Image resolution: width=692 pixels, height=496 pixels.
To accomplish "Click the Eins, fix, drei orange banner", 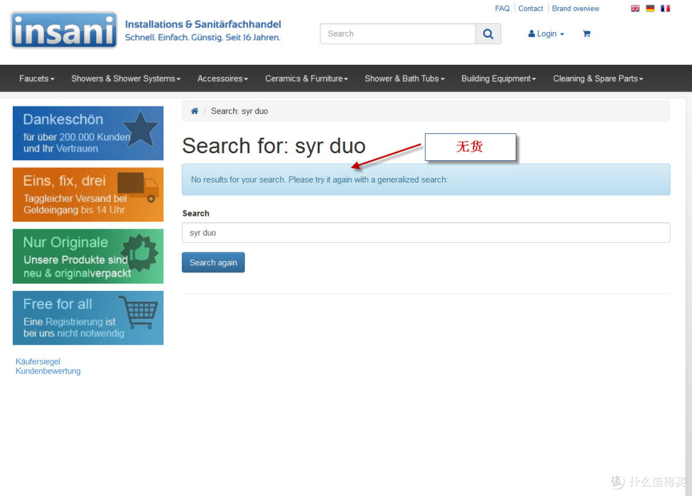I will pyautogui.click(x=88, y=195).
